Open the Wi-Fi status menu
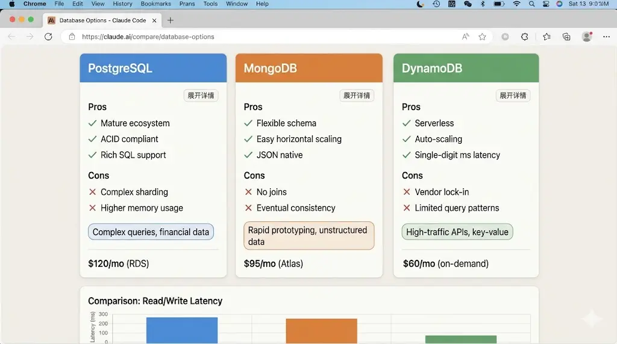 (x=516, y=4)
